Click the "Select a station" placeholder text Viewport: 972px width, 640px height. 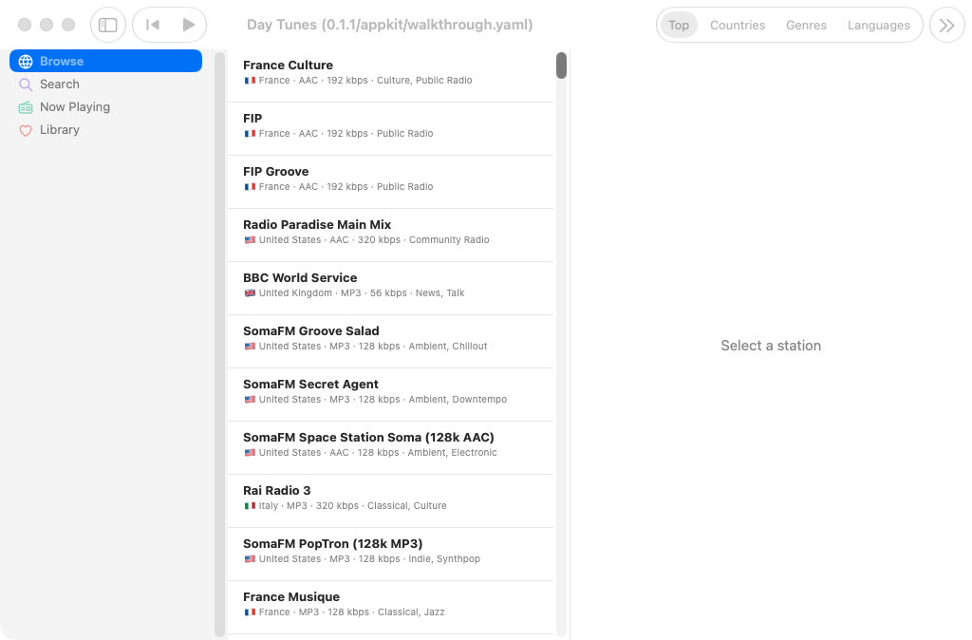771,346
